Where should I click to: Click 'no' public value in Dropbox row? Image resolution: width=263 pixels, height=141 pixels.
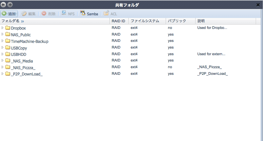coord(170,28)
